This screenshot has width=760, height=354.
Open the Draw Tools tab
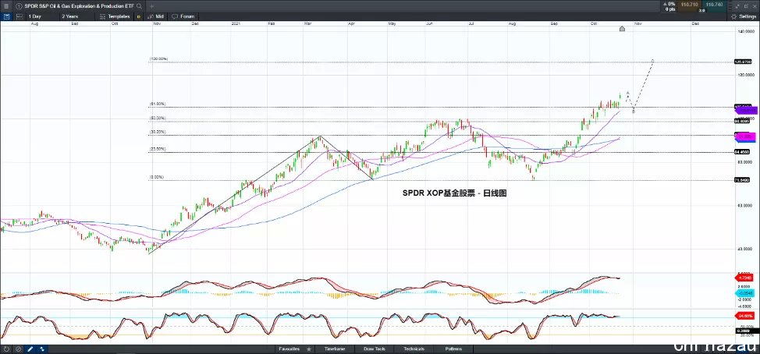pos(375,349)
